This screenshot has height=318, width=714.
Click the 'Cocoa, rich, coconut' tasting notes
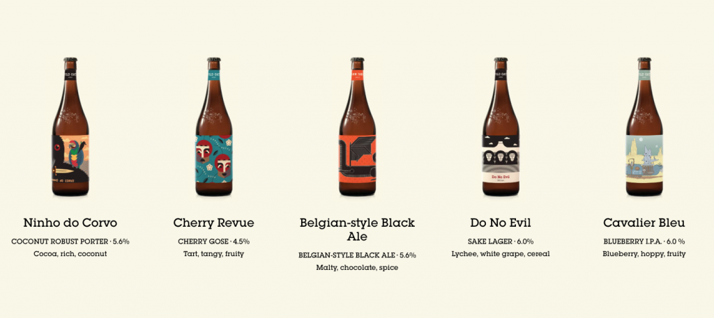[70, 254]
